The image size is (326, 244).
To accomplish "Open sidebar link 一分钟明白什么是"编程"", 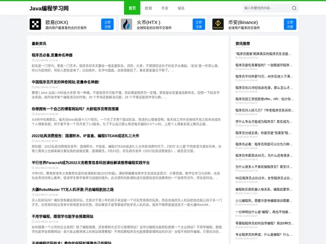I will [263, 212].
